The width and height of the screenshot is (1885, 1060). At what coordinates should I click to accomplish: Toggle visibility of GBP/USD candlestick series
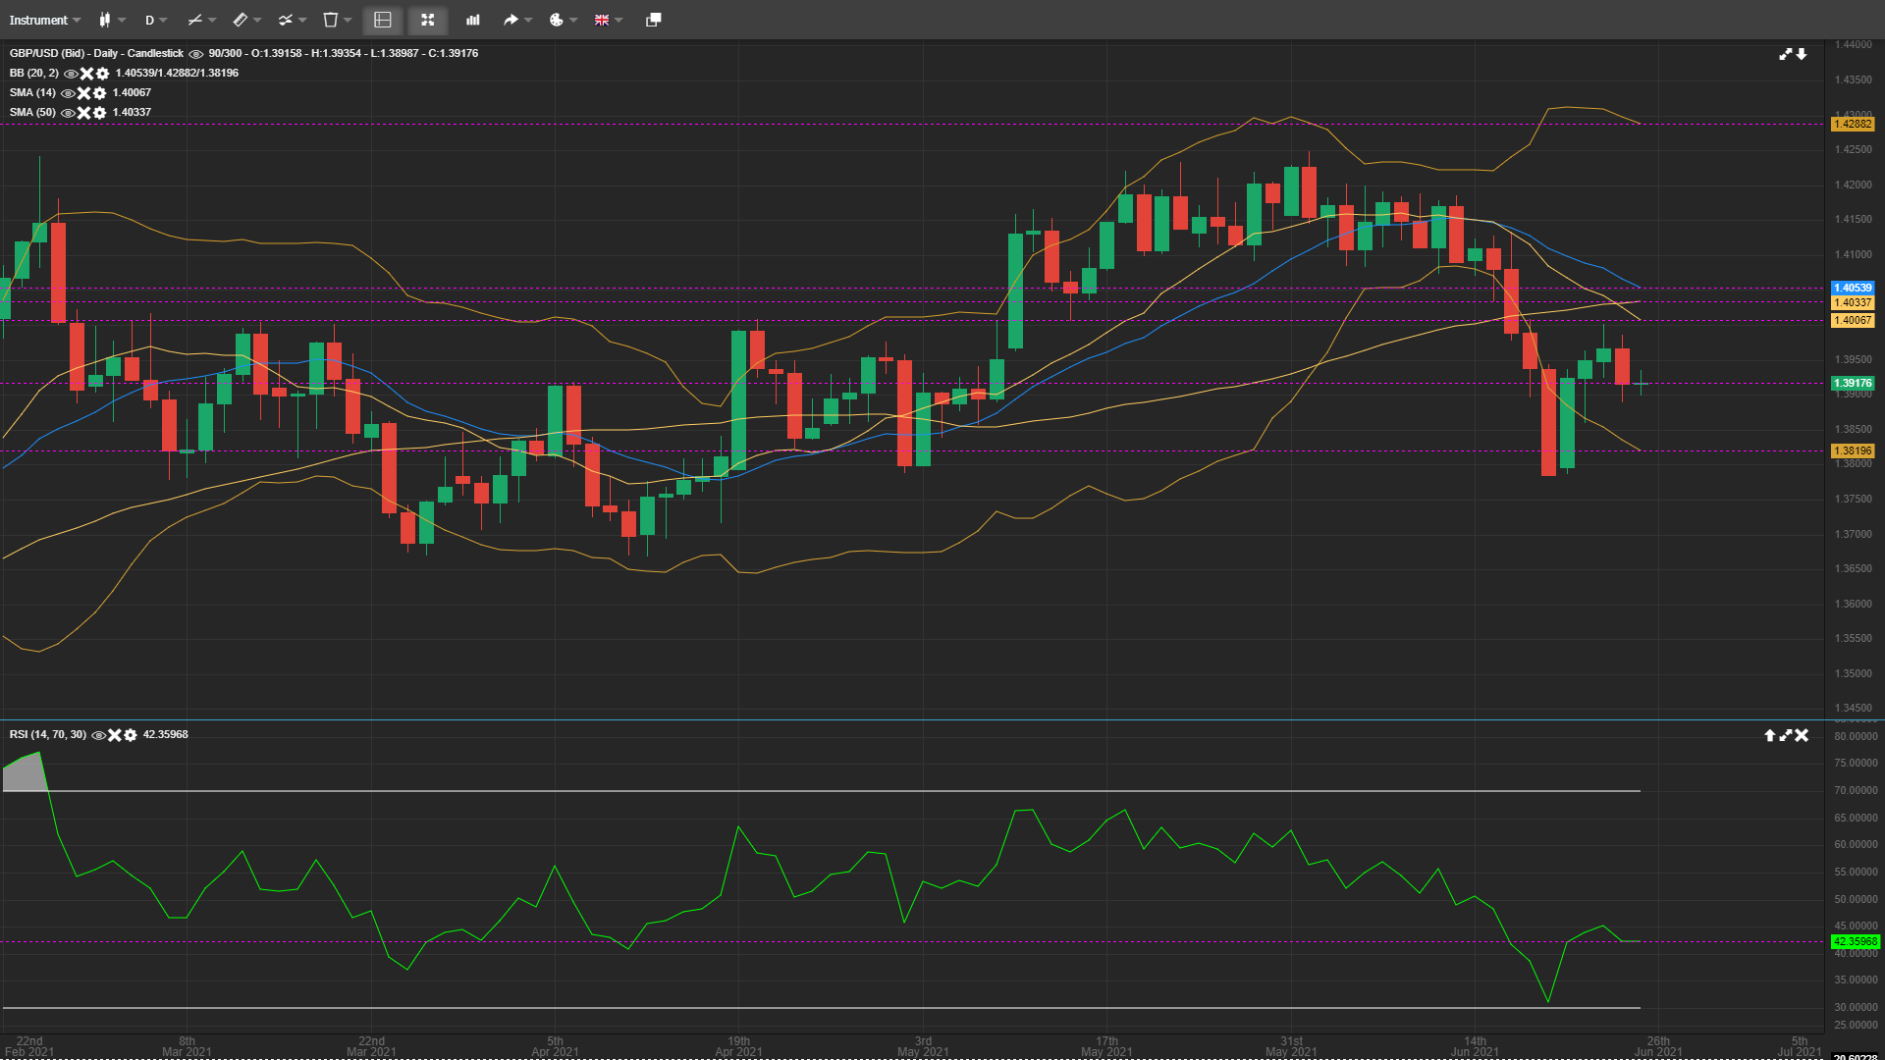coord(195,54)
